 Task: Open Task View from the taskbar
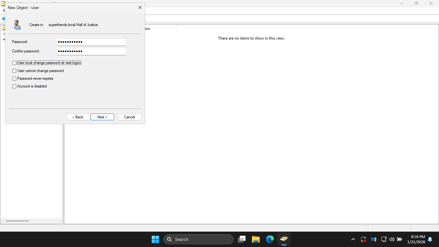[242, 239]
